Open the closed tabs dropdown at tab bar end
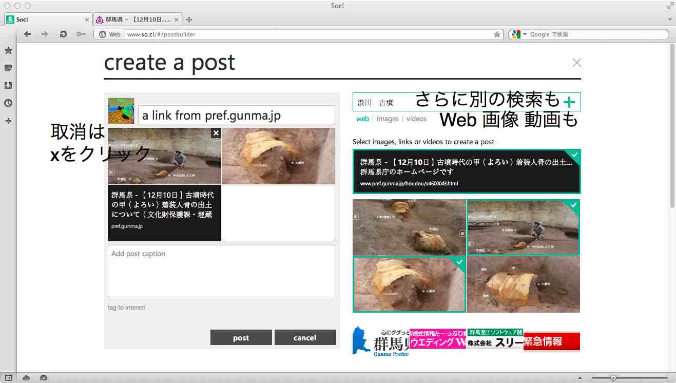 (x=670, y=20)
